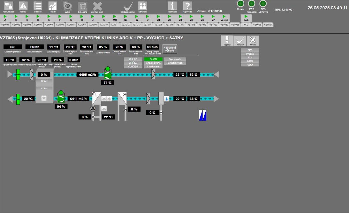Viewport: 349px width, 213px height.
Task: Click the exhaust fan icon showing 71 %
Action: point(108,75)
